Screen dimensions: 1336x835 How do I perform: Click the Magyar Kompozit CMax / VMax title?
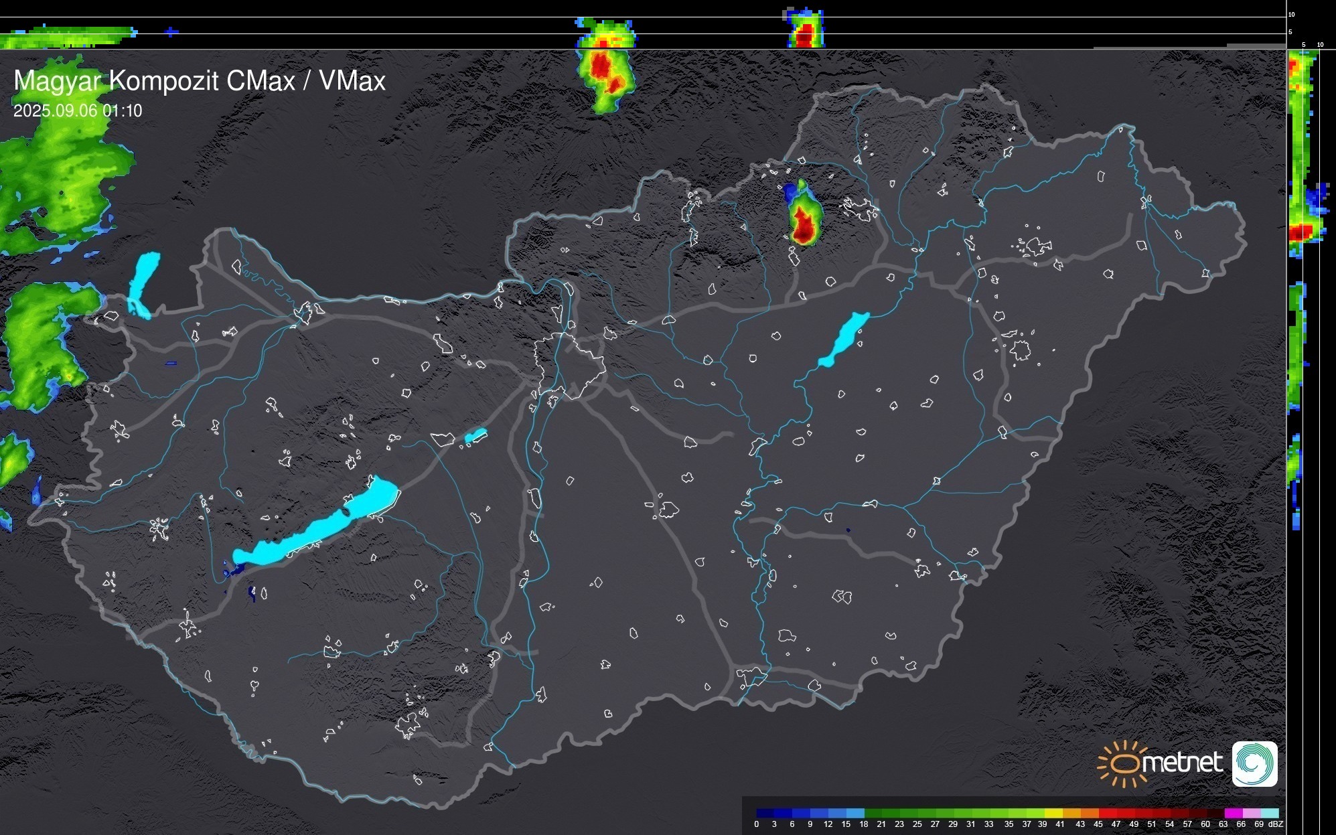click(x=200, y=81)
